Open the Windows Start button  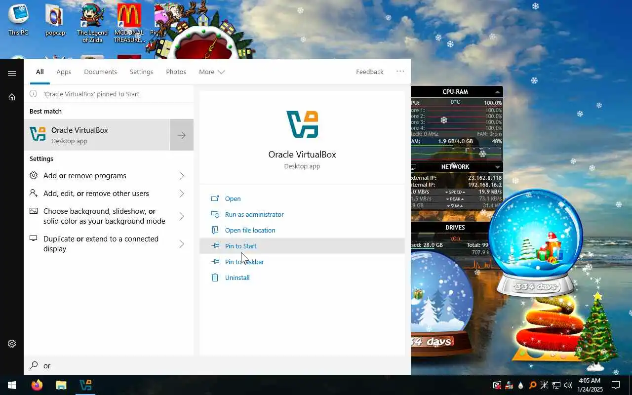(12, 385)
